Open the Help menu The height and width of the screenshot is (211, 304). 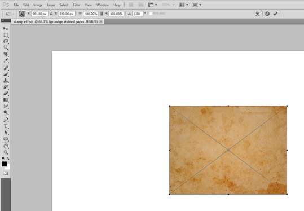coord(117,5)
